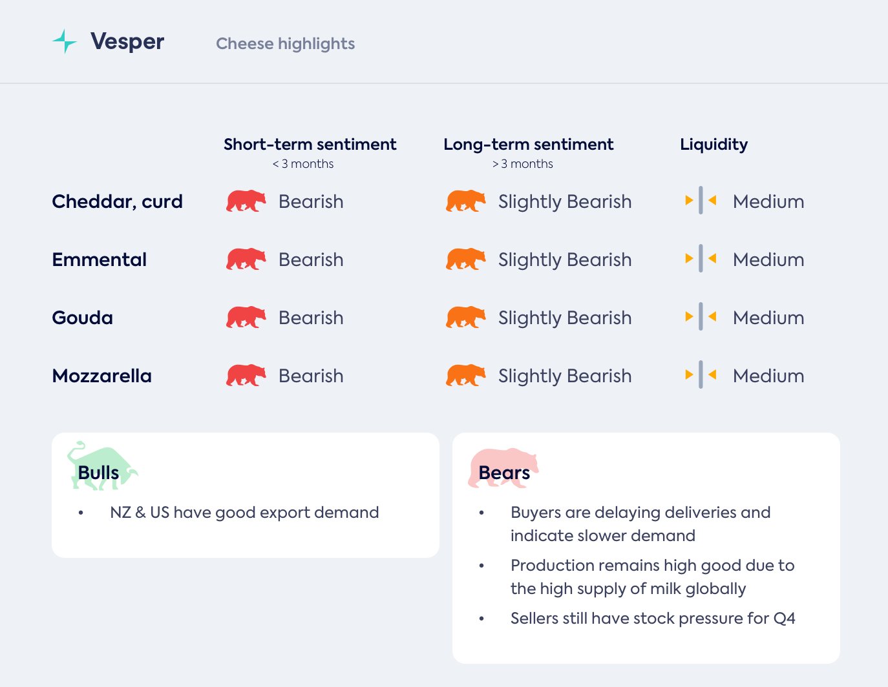Click the orange bear icon for Emmental
The image size is (888, 687).
point(465,260)
